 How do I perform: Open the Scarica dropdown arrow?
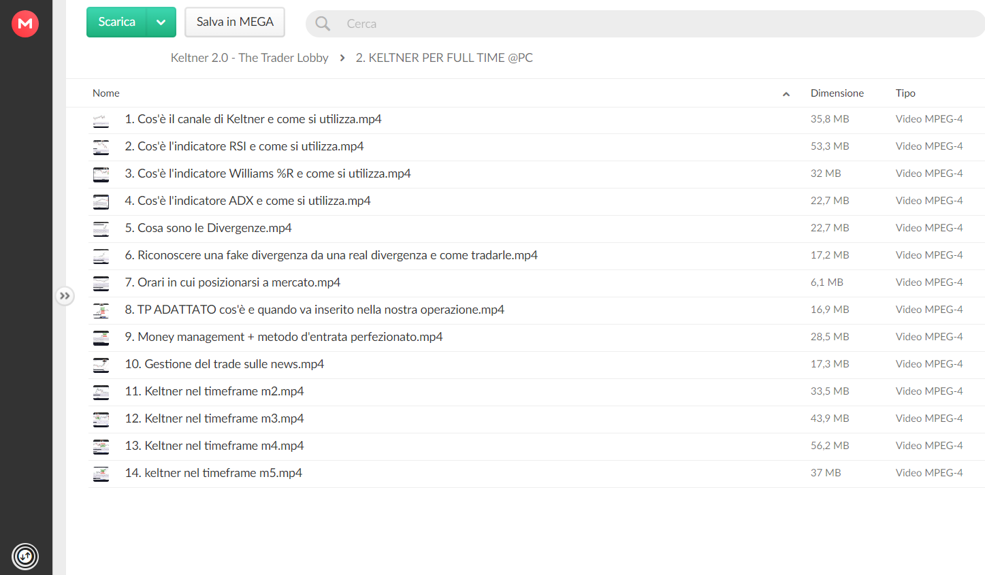coord(161,22)
